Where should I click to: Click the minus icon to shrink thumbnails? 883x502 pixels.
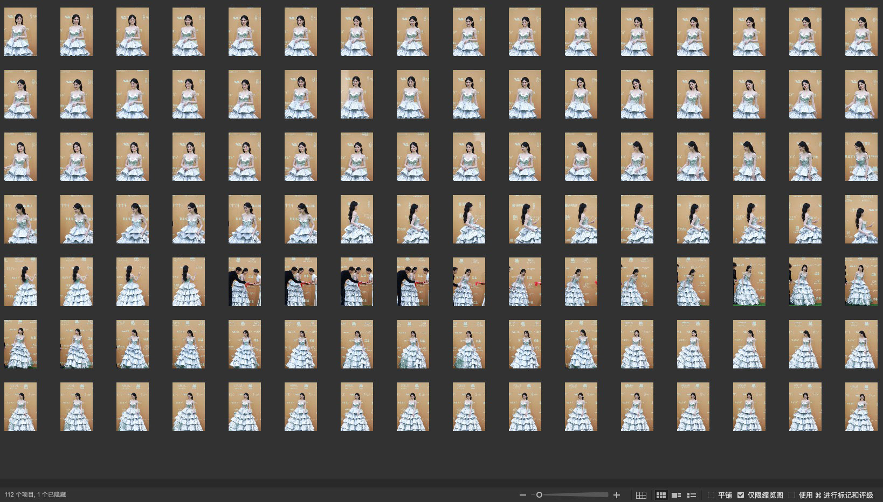pyautogui.click(x=522, y=495)
